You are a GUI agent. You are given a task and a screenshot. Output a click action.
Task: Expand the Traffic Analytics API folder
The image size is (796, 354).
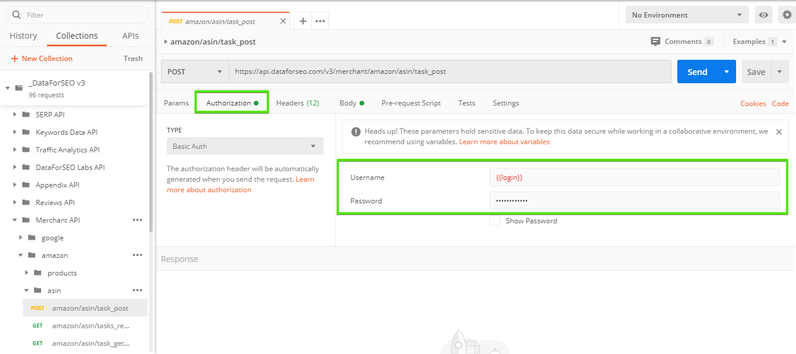pos(15,150)
